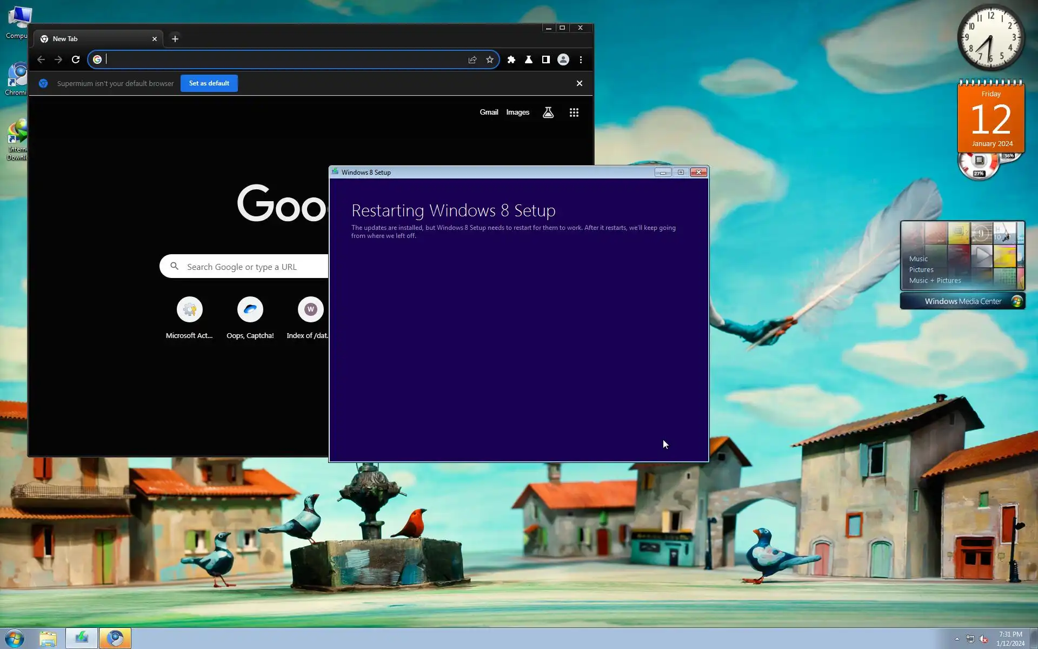Click the share this page icon
The height and width of the screenshot is (649, 1038).
tap(473, 59)
